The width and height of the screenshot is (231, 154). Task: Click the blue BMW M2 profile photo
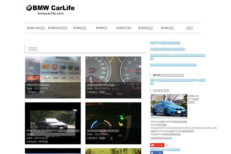pos(169,106)
